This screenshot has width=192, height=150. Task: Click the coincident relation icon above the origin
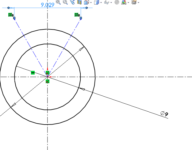pyautogui.click(x=48, y=73)
